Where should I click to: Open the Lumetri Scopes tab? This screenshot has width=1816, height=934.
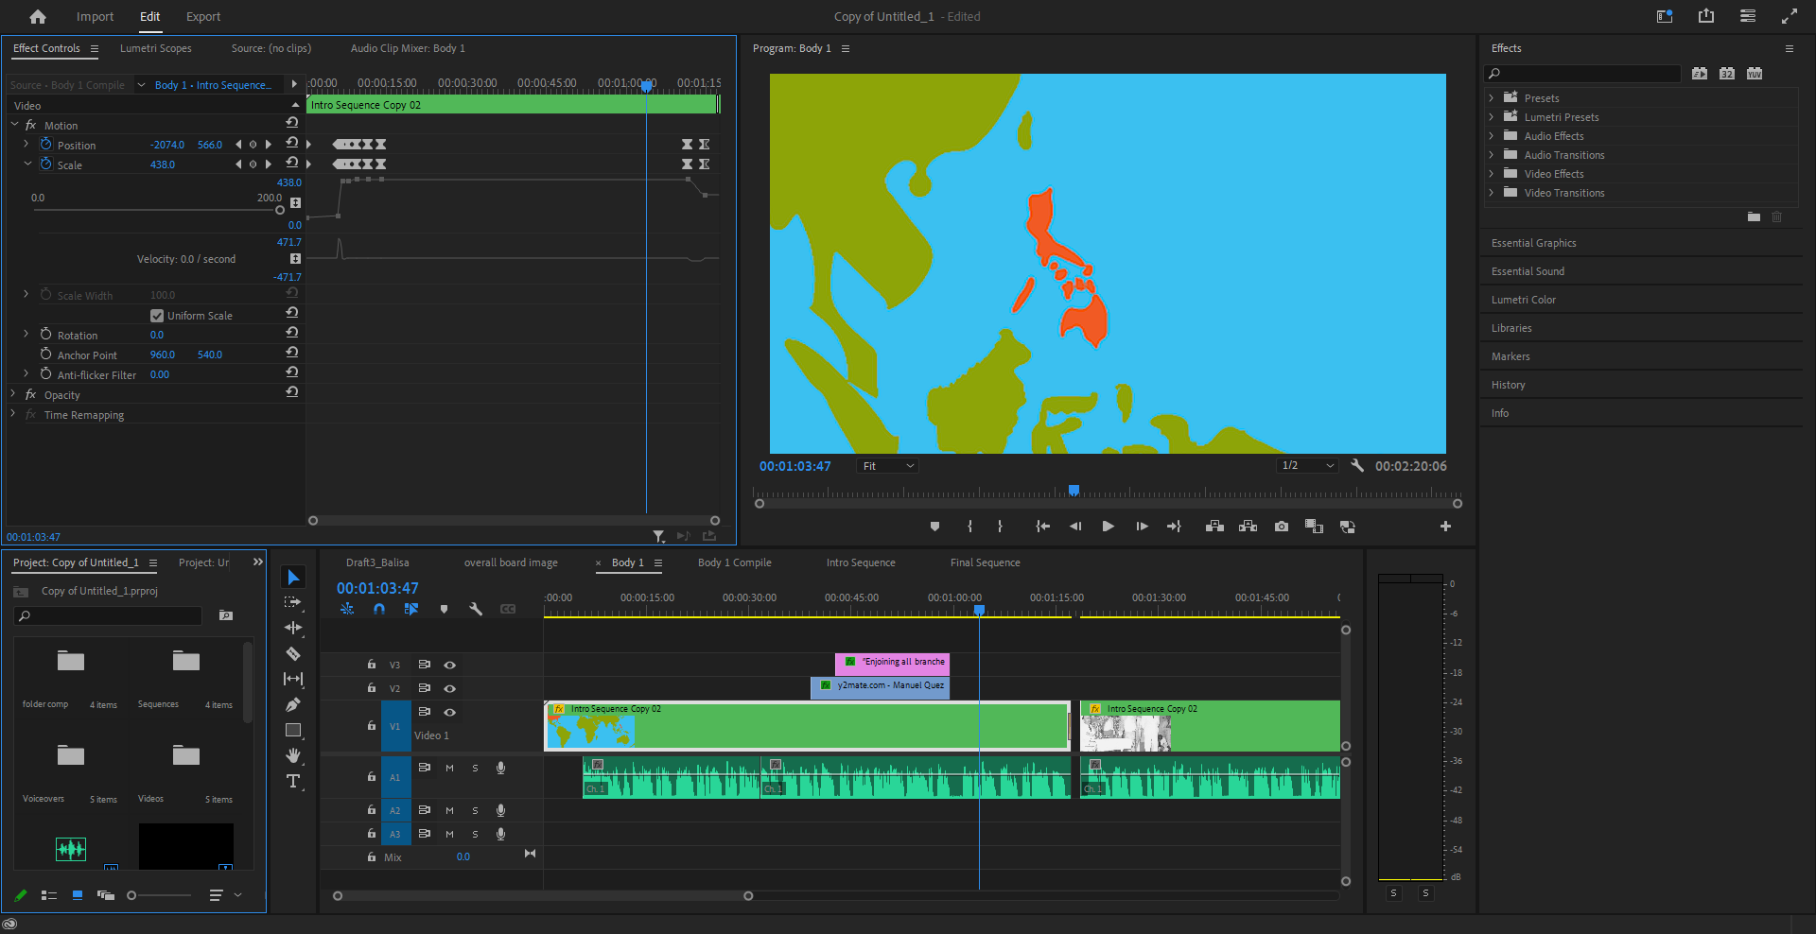coord(155,48)
